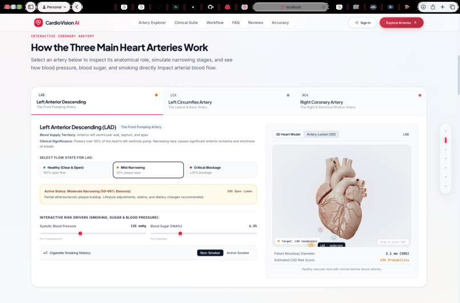The width and height of the screenshot is (460, 303).
Task: Show the tab overview
Action: [452, 7]
